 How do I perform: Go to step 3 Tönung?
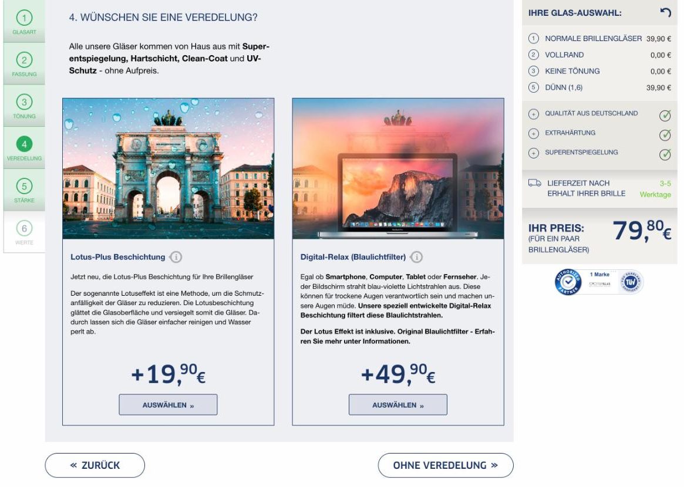tap(25, 106)
